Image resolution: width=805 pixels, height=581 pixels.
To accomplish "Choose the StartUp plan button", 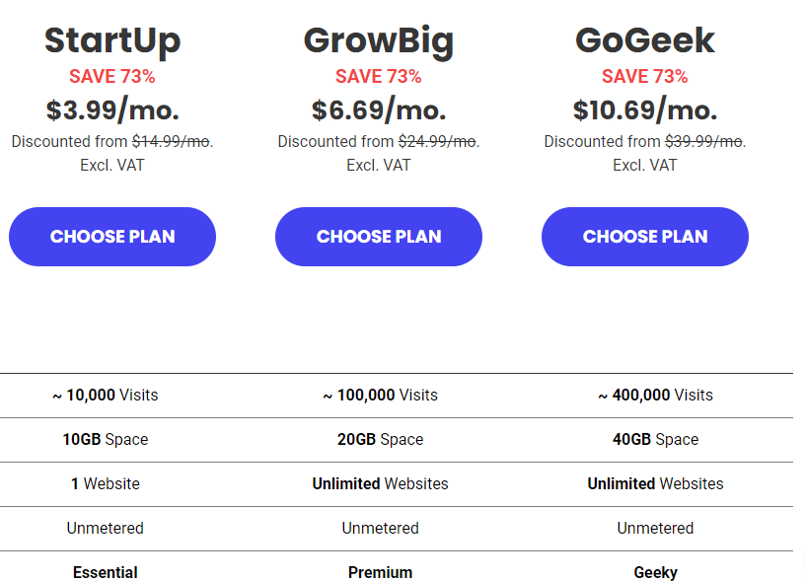I will tap(112, 237).
